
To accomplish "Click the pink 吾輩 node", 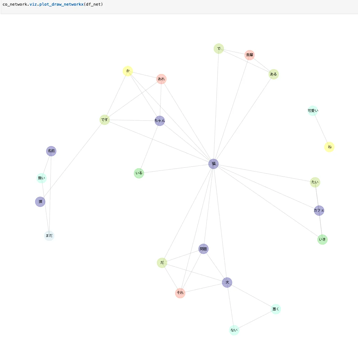I will [x=250, y=55].
